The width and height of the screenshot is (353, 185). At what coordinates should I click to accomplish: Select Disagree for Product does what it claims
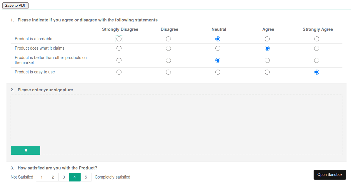pos(168,48)
